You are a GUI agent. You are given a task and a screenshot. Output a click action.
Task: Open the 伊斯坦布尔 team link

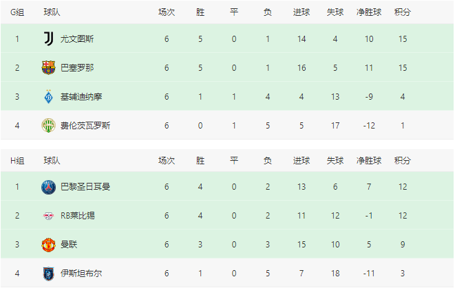click(81, 273)
